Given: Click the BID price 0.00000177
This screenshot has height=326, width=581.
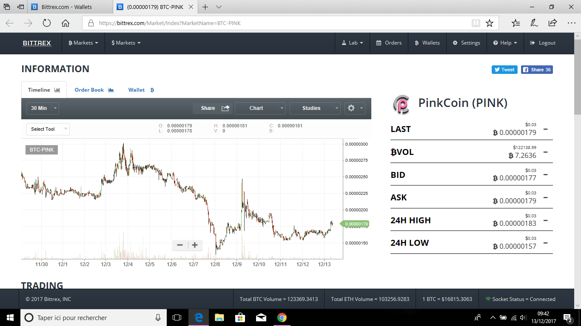Looking at the screenshot, I should pyautogui.click(x=515, y=178).
